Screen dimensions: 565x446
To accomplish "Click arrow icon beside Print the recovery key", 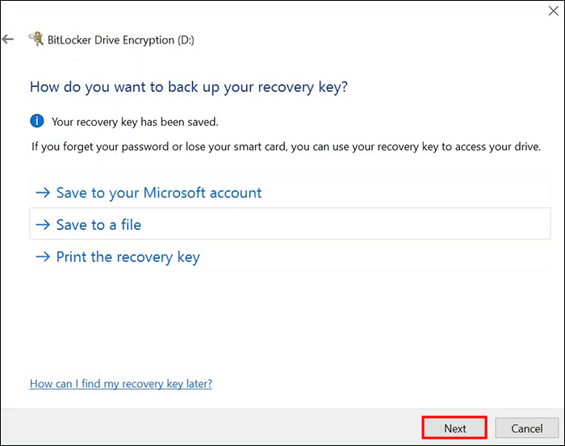I will [x=43, y=257].
